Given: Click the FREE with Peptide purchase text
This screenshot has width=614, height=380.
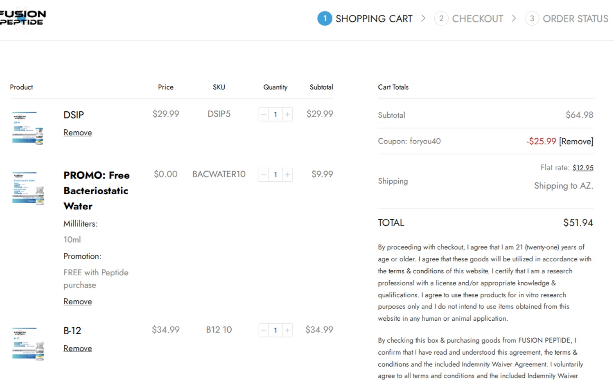Looking at the screenshot, I should [x=96, y=279].
